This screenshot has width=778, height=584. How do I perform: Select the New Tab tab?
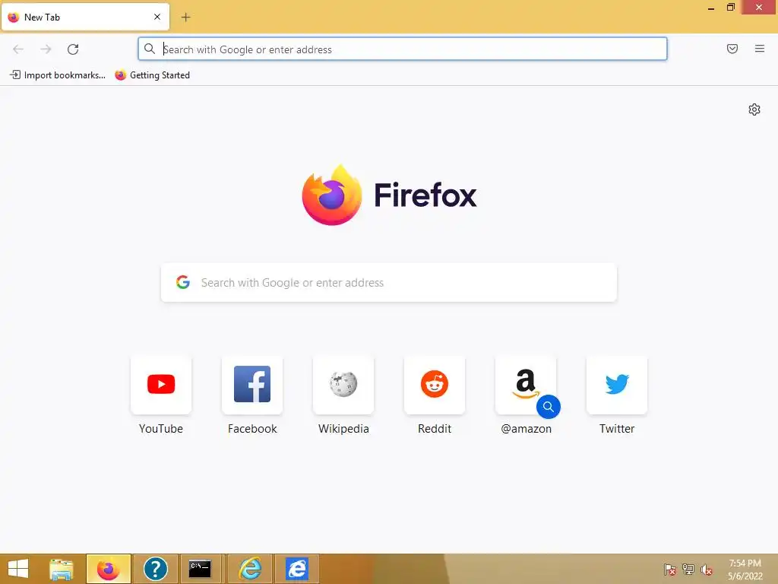[85, 17]
